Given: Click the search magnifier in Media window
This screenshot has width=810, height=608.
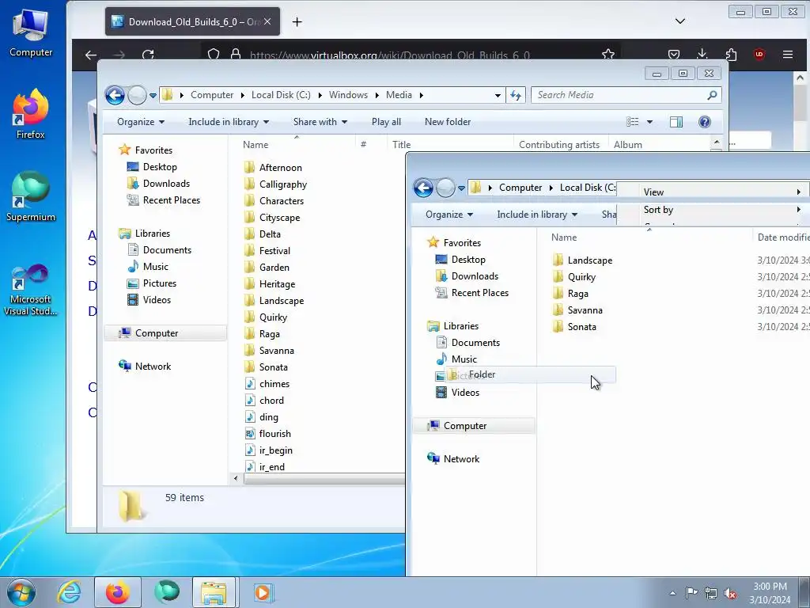Looking at the screenshot, I should tap(712, 95).
